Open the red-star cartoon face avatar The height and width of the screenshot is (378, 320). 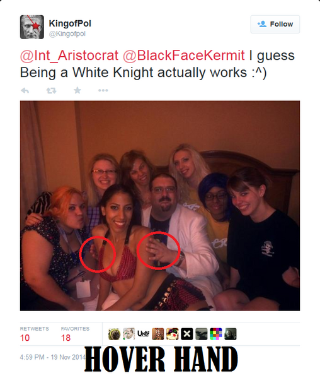(x=173, y=334)
